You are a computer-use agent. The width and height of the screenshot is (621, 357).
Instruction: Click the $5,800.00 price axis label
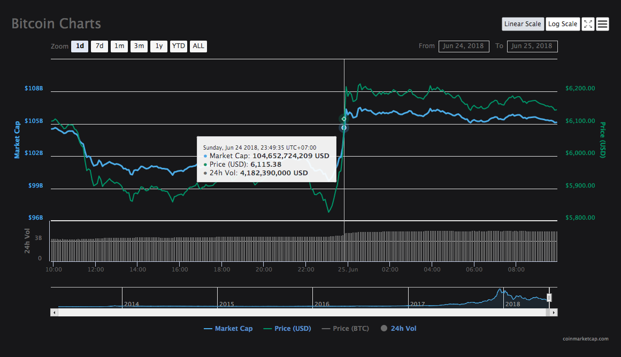coord(580,218)
